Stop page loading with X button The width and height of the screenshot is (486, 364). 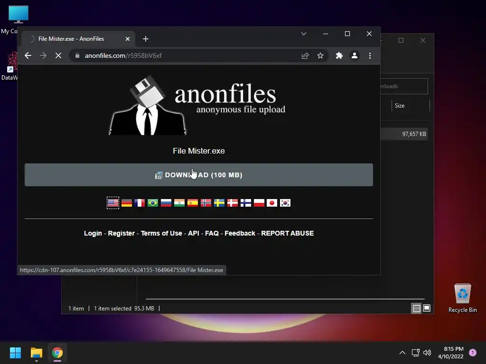coord(58,56)
